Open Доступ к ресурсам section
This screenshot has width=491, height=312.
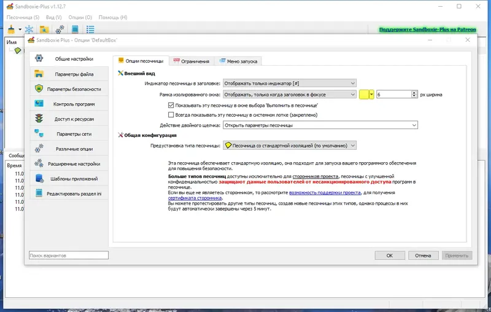pos(69,119)
